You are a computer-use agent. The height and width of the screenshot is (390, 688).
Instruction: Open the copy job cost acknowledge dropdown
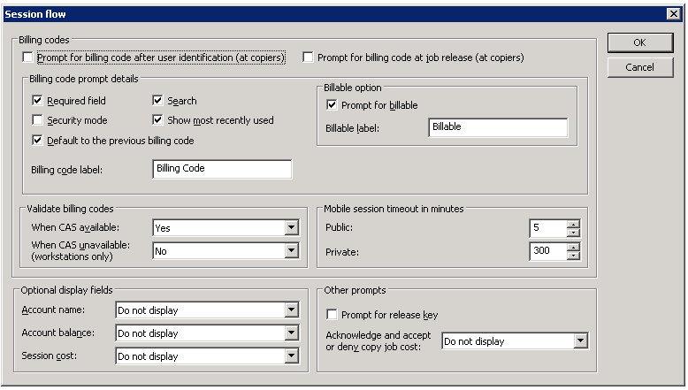pyautogui.click(x=580, y=341)
